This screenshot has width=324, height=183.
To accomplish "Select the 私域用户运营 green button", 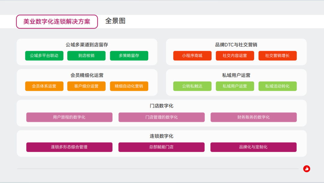I will (x=235, y=86).
